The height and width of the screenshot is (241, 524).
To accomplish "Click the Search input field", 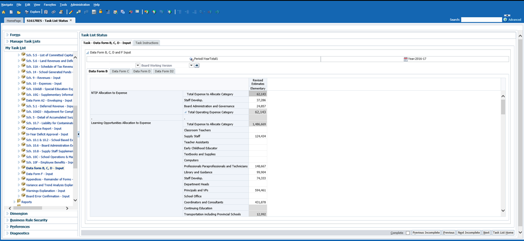I will click(x=481, y=20).
